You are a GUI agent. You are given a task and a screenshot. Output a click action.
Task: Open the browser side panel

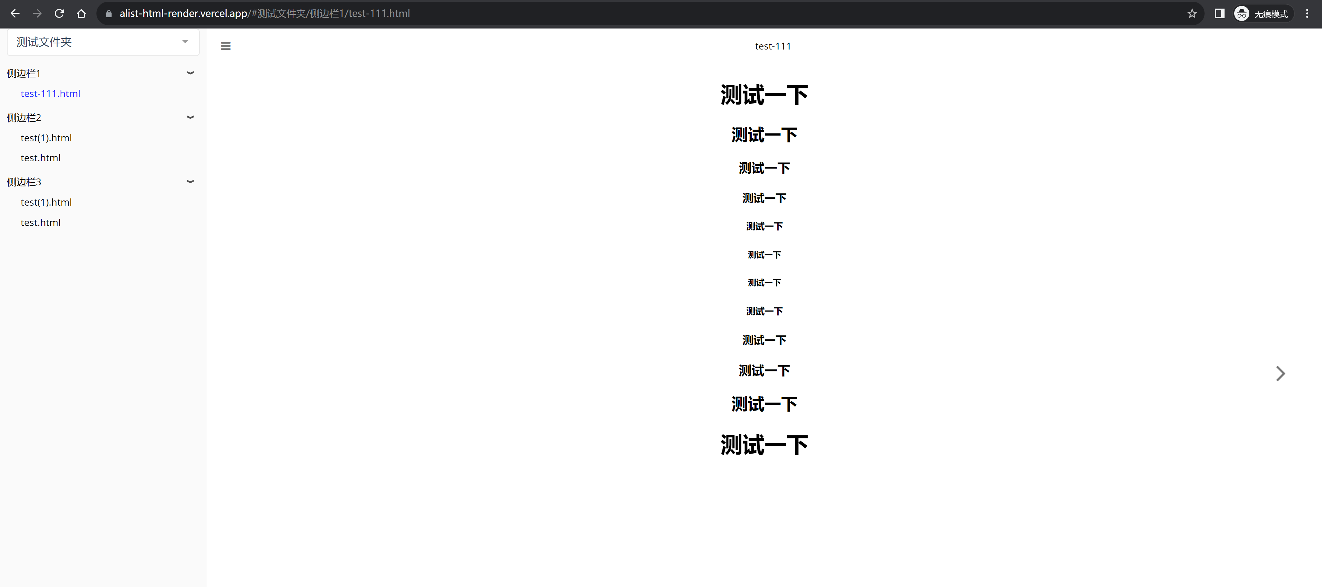[x=1219, y=13]
